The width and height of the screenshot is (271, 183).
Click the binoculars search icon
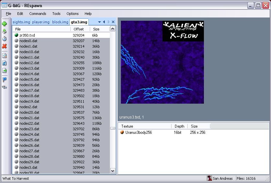[5, 87]
